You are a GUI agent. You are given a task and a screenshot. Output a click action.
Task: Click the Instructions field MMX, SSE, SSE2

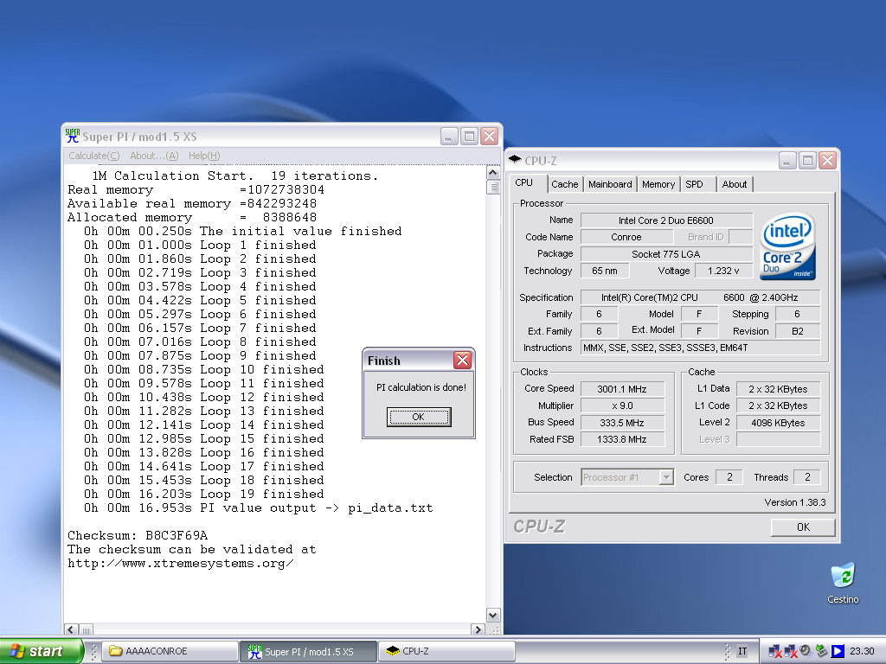coord(700,348)
